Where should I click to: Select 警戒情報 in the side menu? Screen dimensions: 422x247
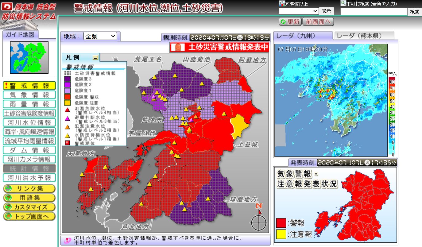[x=29, y=86]
